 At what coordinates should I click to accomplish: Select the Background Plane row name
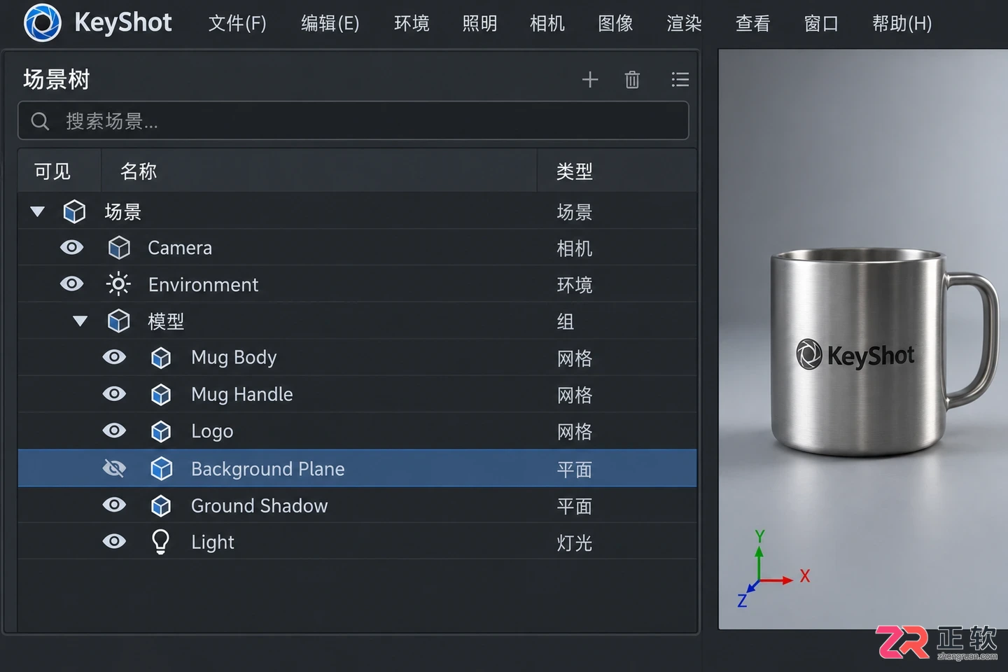[x=267, y=469]
